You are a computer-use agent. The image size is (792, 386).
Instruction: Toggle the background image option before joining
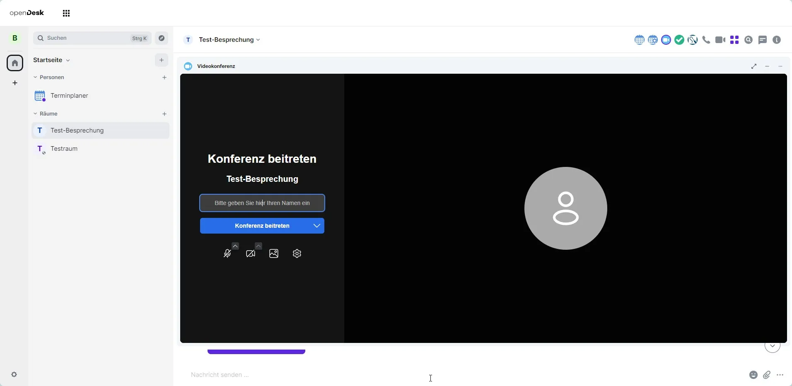tap(274, 254)
